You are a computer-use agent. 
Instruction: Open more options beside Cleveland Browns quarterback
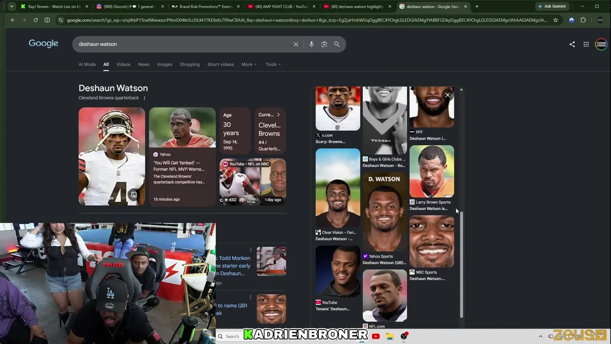point(144,98)
